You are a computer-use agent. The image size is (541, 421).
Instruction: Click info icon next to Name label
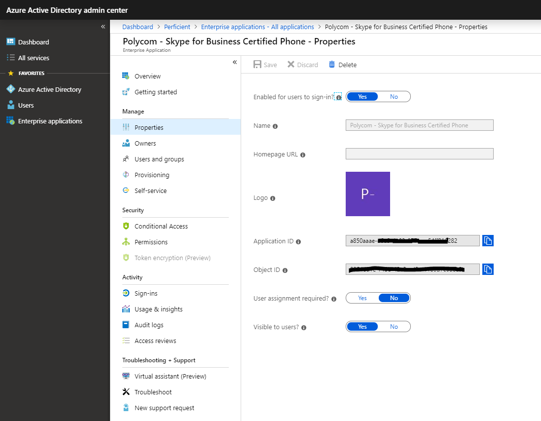tap(275, 126)
